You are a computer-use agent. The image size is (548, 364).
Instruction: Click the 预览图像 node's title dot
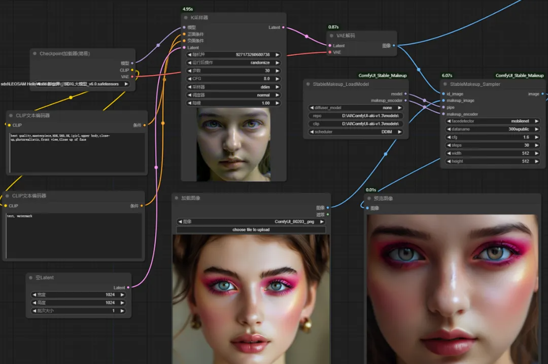(x=369, y=198)
